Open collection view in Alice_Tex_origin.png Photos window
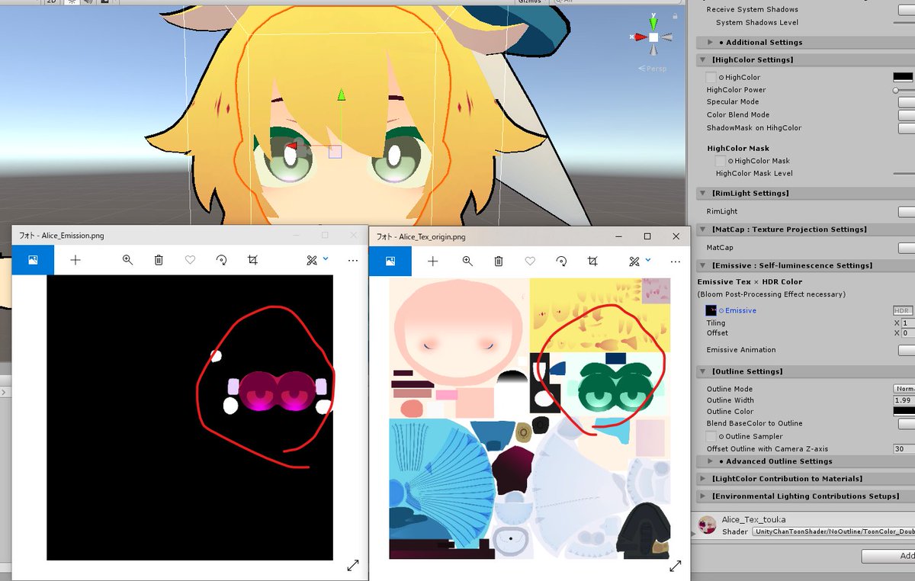 point(390,261)
